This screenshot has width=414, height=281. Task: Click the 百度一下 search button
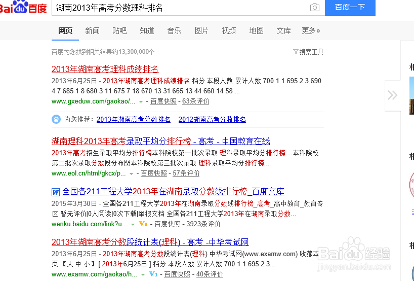click(350, 8)
